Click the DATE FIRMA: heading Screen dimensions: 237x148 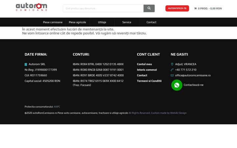coord(36,54)
